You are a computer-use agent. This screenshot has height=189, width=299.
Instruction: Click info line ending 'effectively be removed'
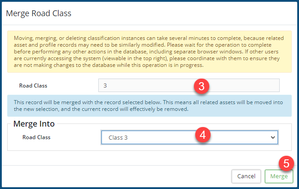point(135,109)
